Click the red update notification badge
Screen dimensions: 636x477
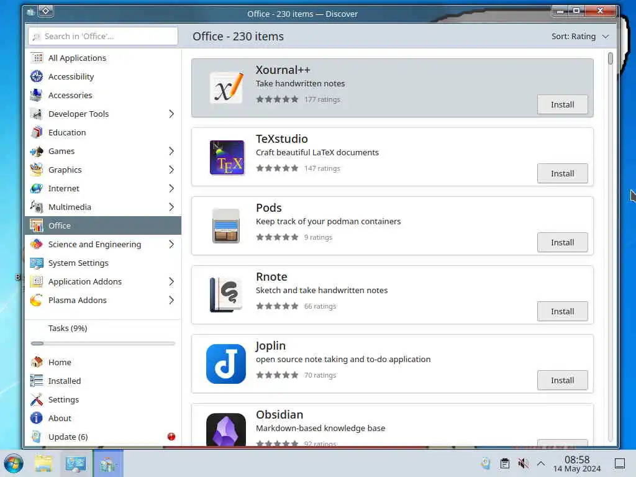click(x=171, y=437)
